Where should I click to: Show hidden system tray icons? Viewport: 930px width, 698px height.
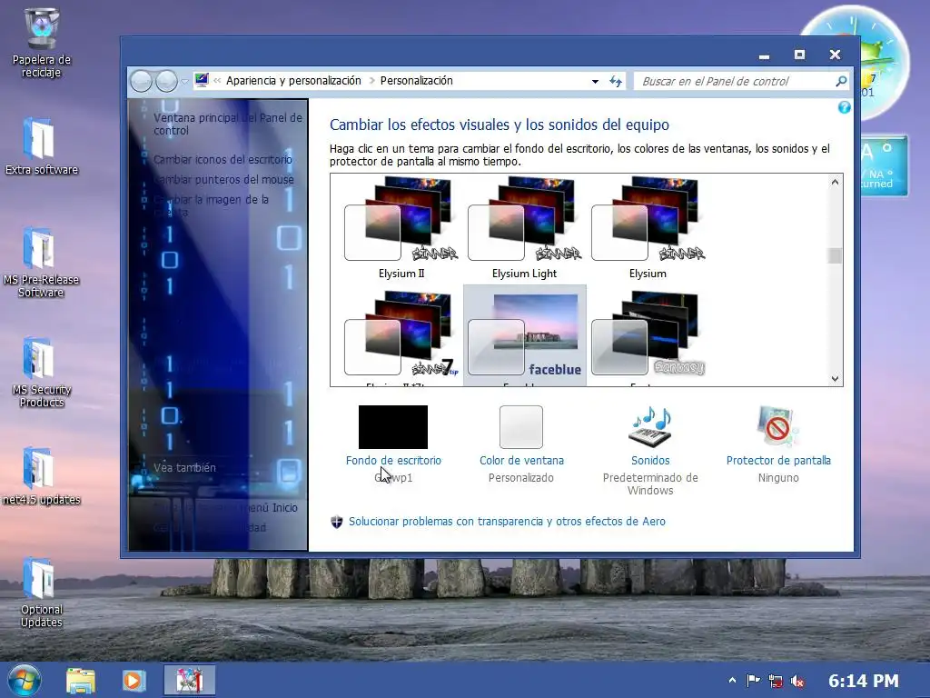click(732, 680)
